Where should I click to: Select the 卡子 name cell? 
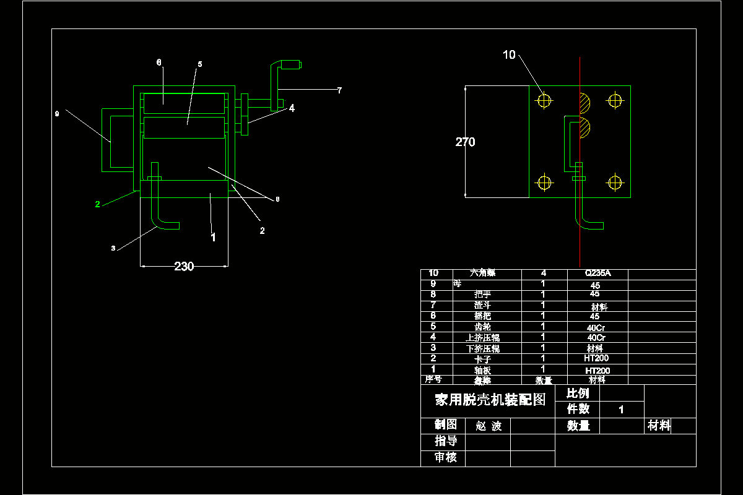482,359
